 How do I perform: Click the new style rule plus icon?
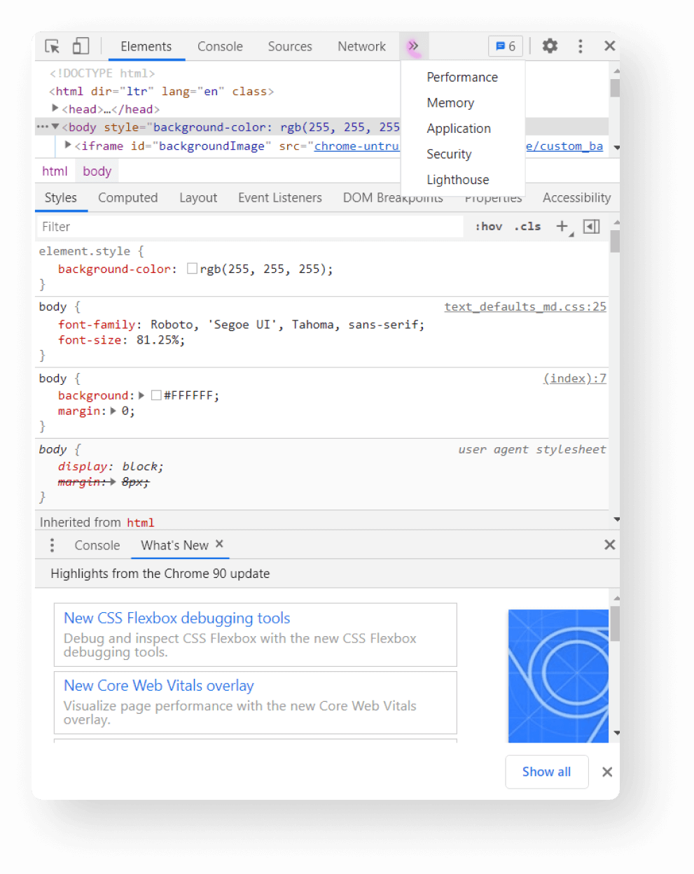562,226
